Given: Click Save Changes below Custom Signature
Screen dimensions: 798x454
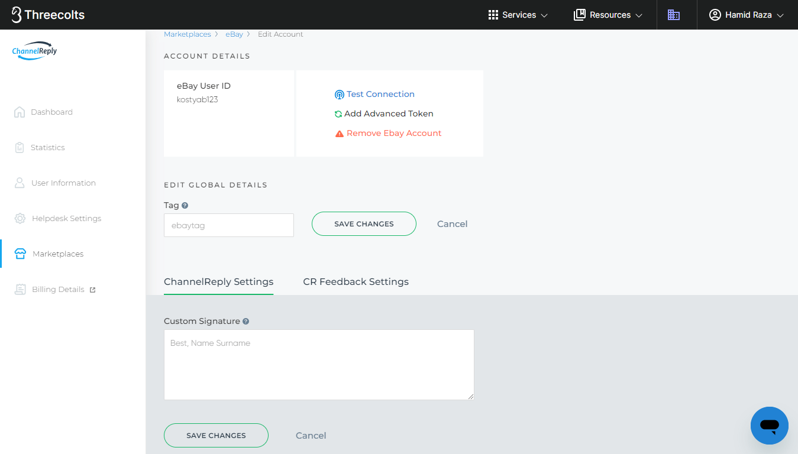Looking at the screenshot, I should (216, 436).
